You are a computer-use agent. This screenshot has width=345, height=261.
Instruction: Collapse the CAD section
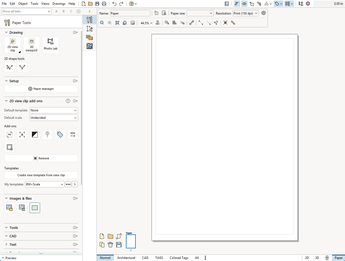click(6, 236)
